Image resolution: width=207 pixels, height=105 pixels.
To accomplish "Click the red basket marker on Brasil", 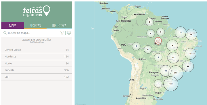I will 158,41.
